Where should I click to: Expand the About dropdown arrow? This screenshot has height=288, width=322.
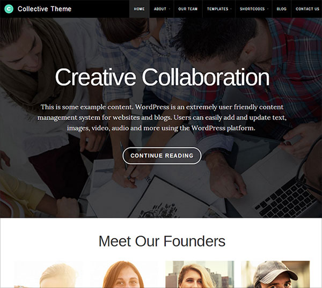pos(170,9)
